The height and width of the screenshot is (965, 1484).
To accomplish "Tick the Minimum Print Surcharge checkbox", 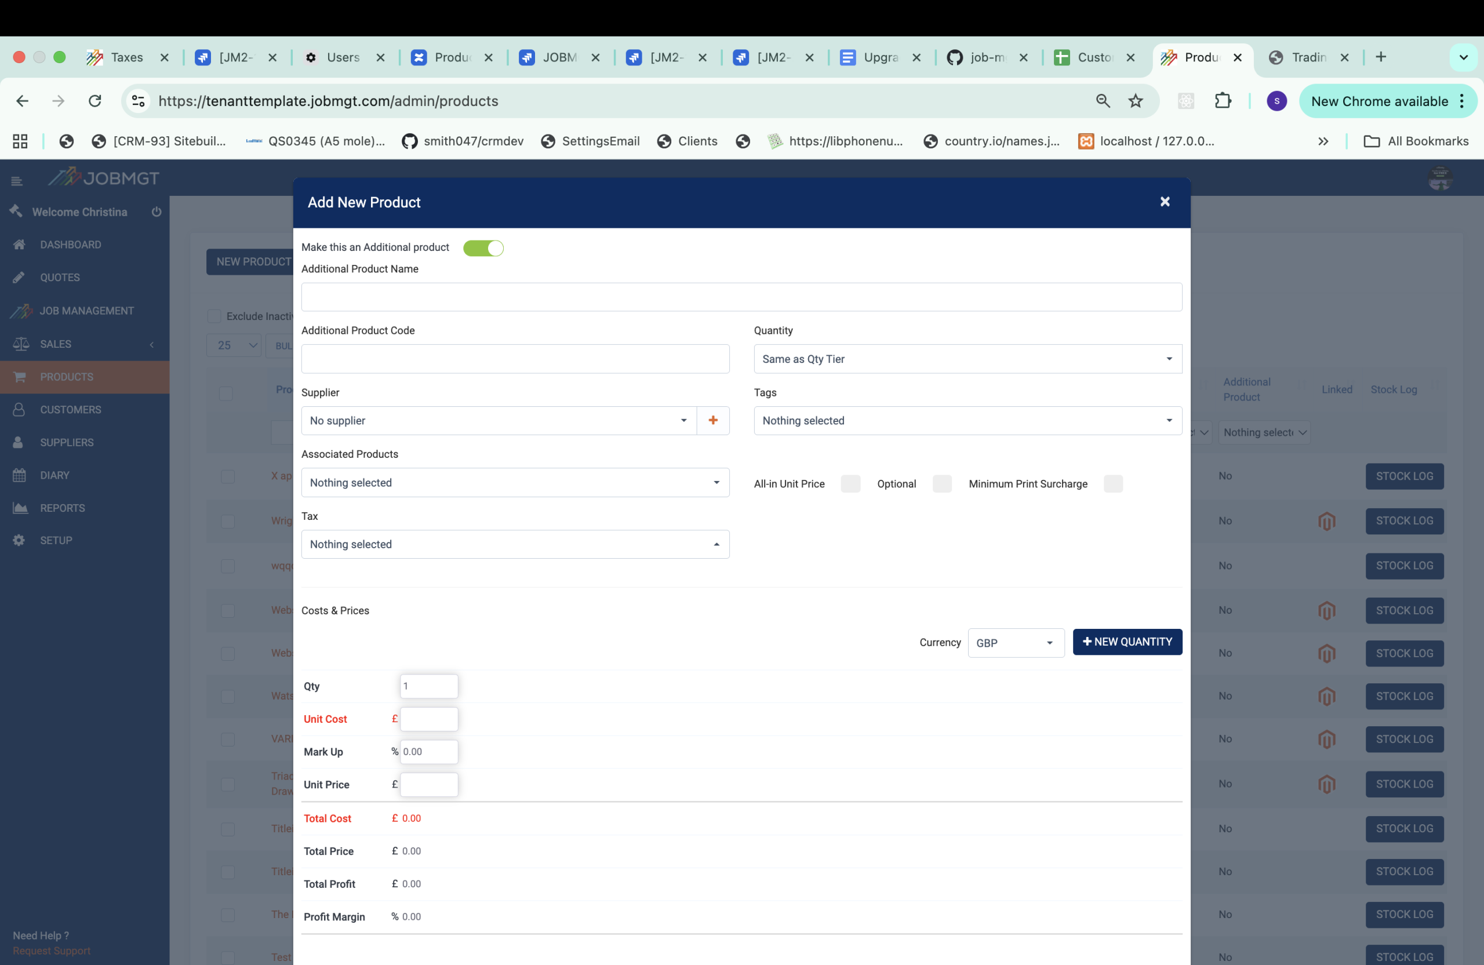I will [x=1112, y=484].
